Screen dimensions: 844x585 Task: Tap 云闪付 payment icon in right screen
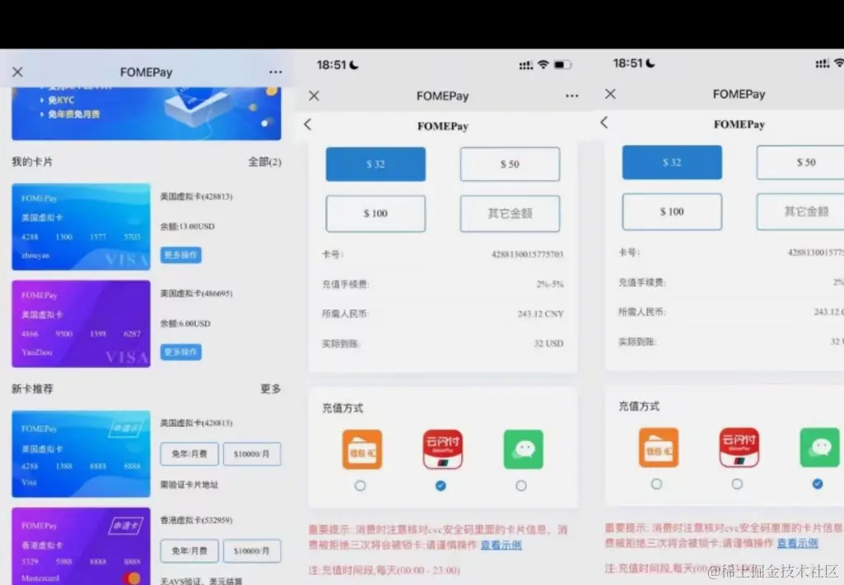coord(739,448)
